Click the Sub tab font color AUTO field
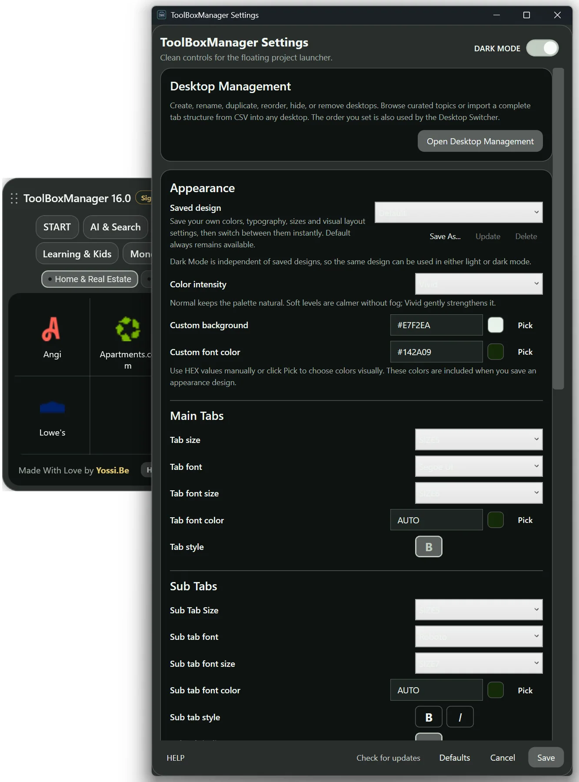Viewport: 579px width, 782px height. coord(436,690)
